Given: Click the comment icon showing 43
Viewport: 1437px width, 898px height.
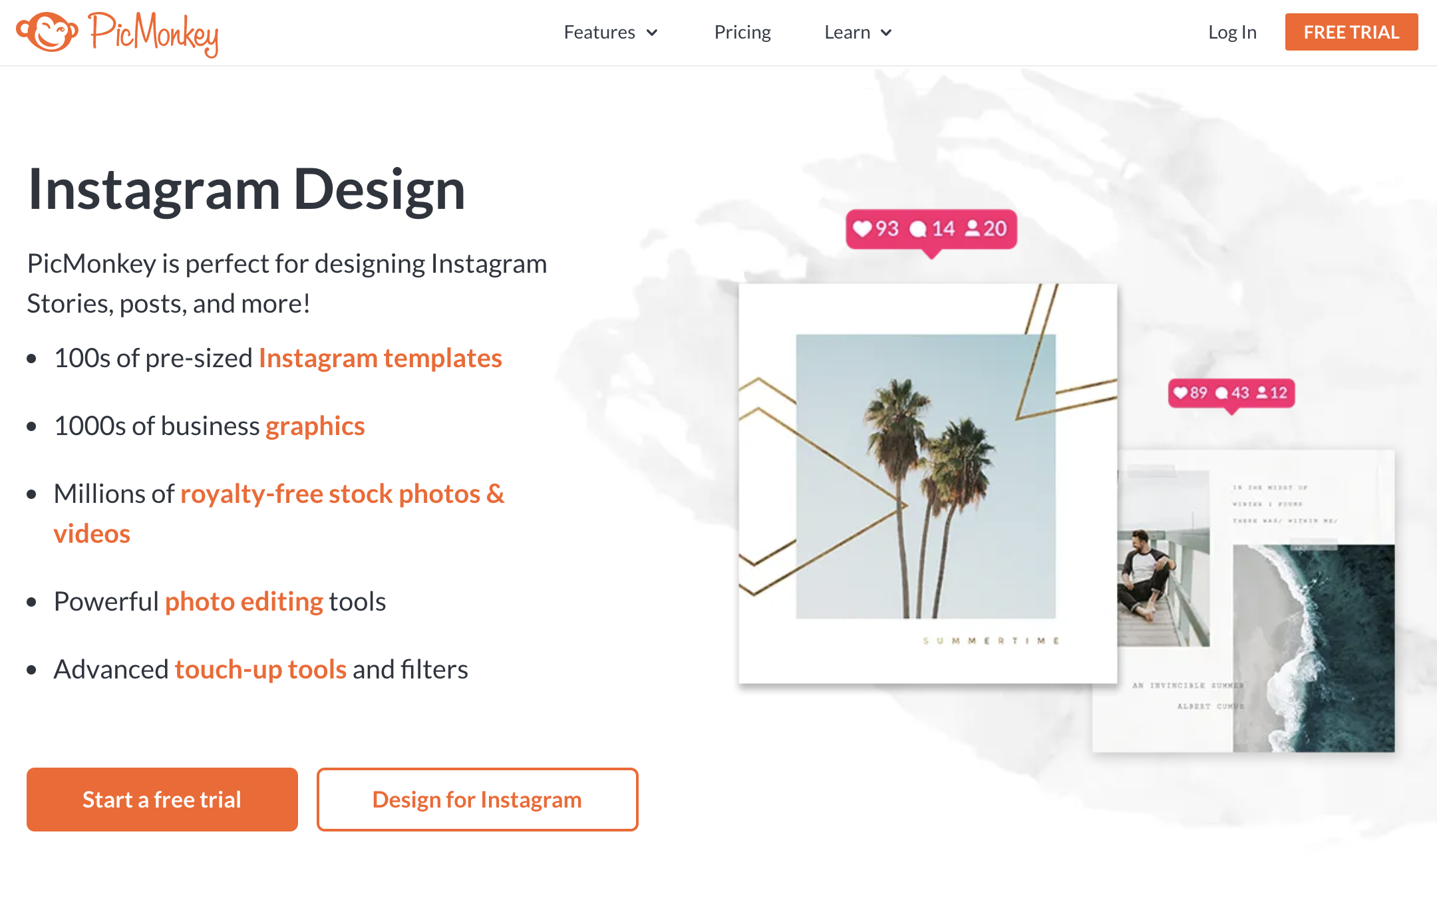Looking at the screenshot, I should click(1221, 393).
